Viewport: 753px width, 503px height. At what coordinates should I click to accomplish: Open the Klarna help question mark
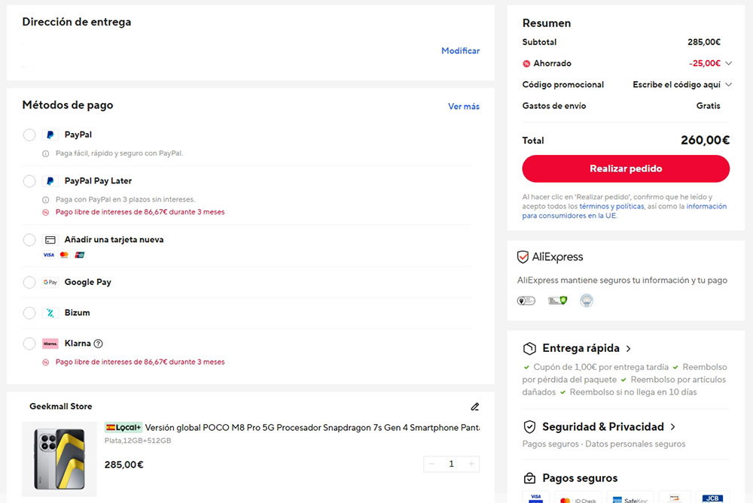99,344
